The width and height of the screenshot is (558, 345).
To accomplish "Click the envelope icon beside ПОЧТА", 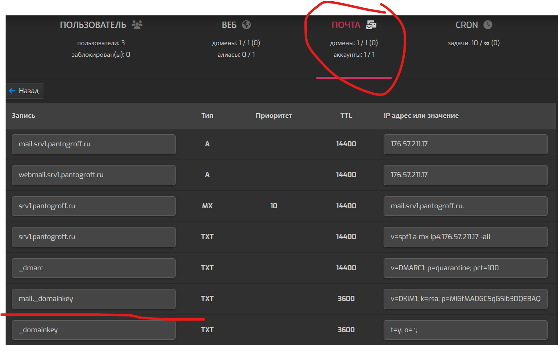I will click(371, 25).
